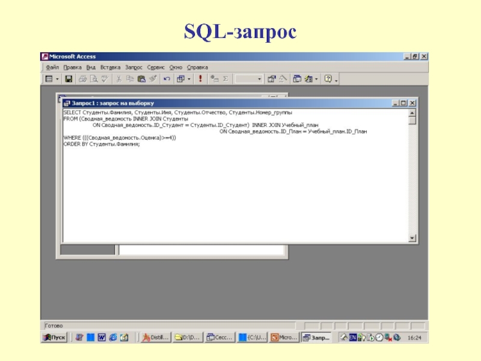Screen dimensions: 481x361
Task: Save the query with floppy icon
Action: [69, 79]
